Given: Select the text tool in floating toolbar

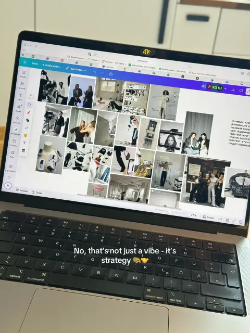Looking at the screenshot, I should click(x=24, y=143).
